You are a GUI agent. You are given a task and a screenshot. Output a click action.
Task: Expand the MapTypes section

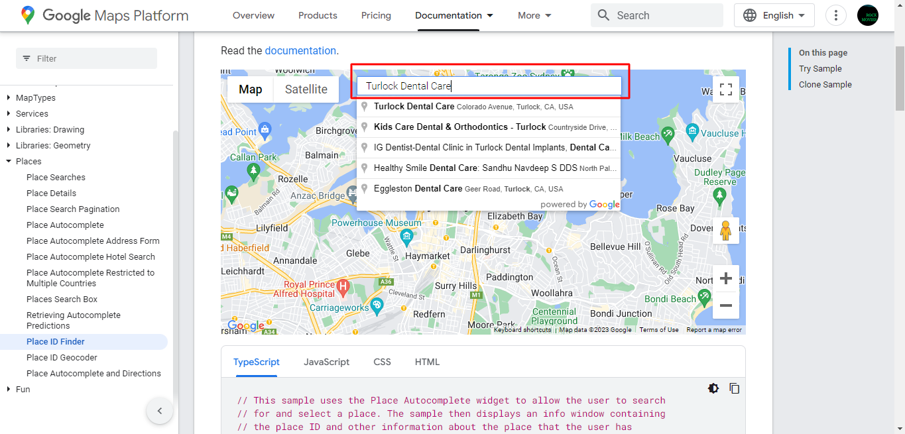[x=36, y=98]
